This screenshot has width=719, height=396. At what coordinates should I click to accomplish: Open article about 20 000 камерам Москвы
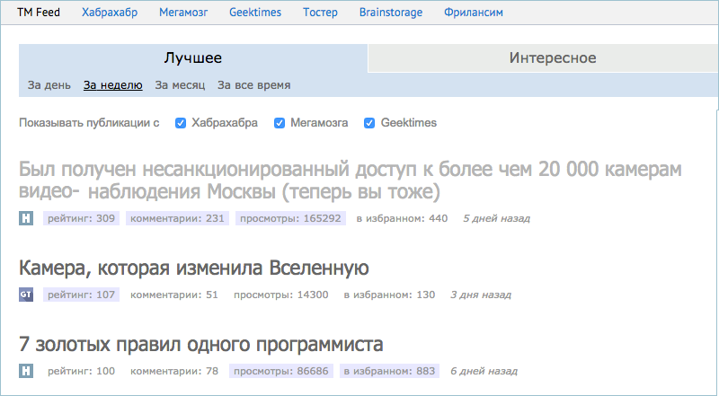click(351, 180)
